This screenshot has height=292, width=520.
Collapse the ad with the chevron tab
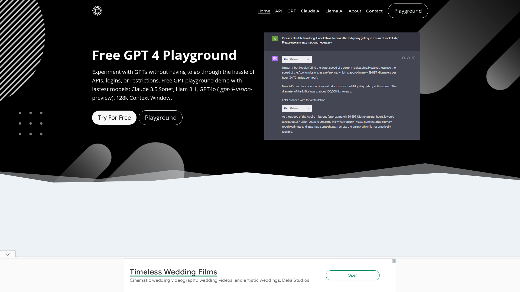(8, 254)
